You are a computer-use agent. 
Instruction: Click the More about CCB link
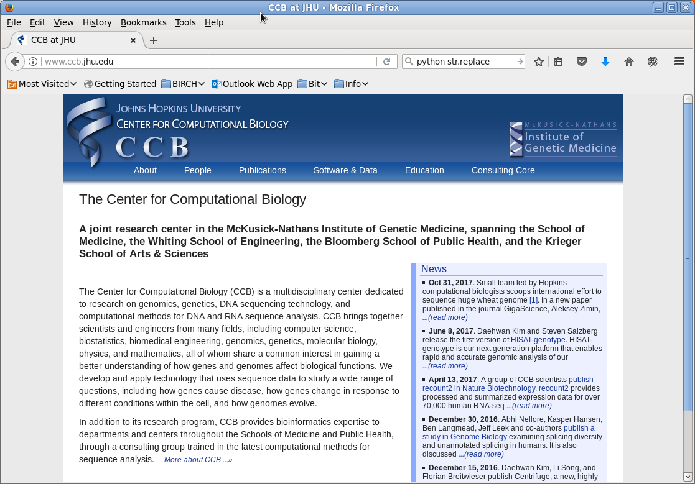(x=198, y=460)
